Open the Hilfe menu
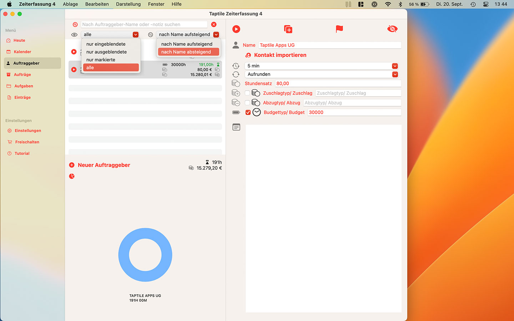 (177, 4)
